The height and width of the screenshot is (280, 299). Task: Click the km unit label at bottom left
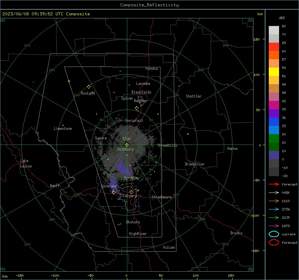(5, 276)
